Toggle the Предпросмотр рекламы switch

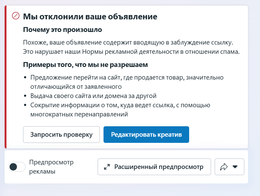coord(17,167)
